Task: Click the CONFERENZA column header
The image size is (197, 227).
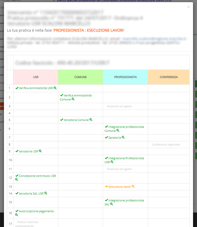Action: (169, 77)
